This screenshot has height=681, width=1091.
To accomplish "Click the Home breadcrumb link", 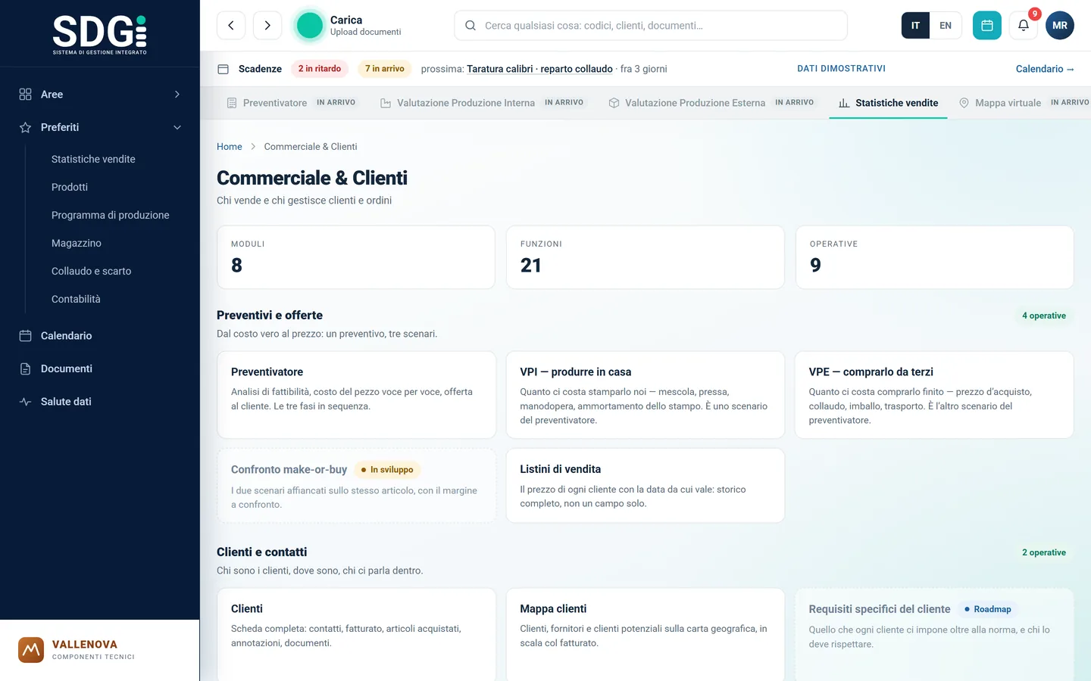I will tap(230, 147).
